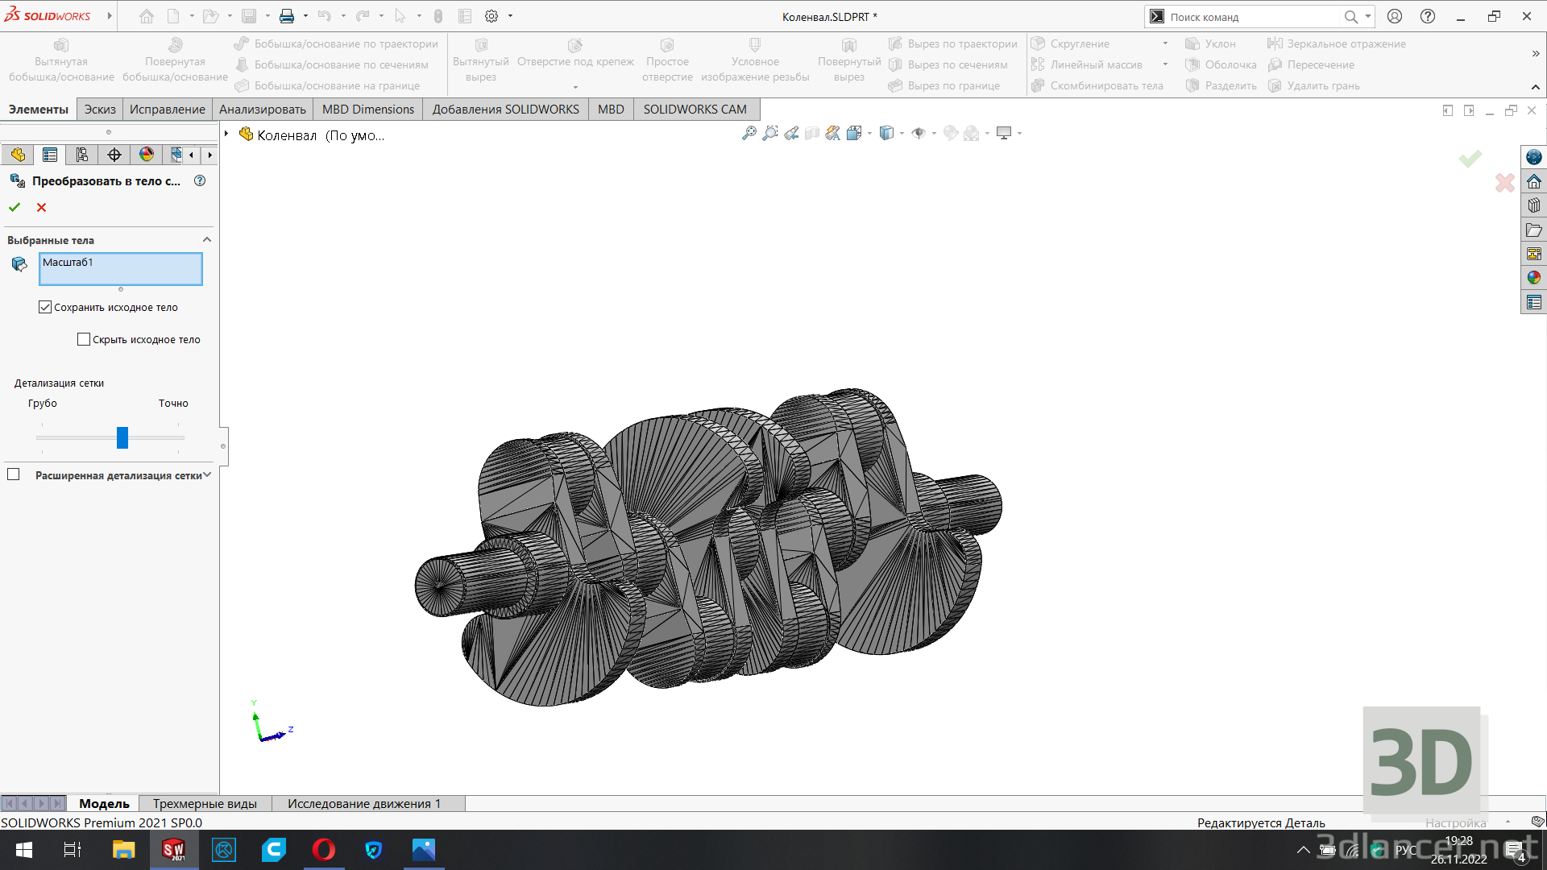
Task: Switch to the Эскиз tab
Action: (100, 110)
